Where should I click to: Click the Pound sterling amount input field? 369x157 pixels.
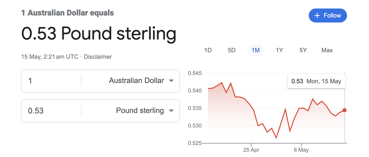(51, 111)
